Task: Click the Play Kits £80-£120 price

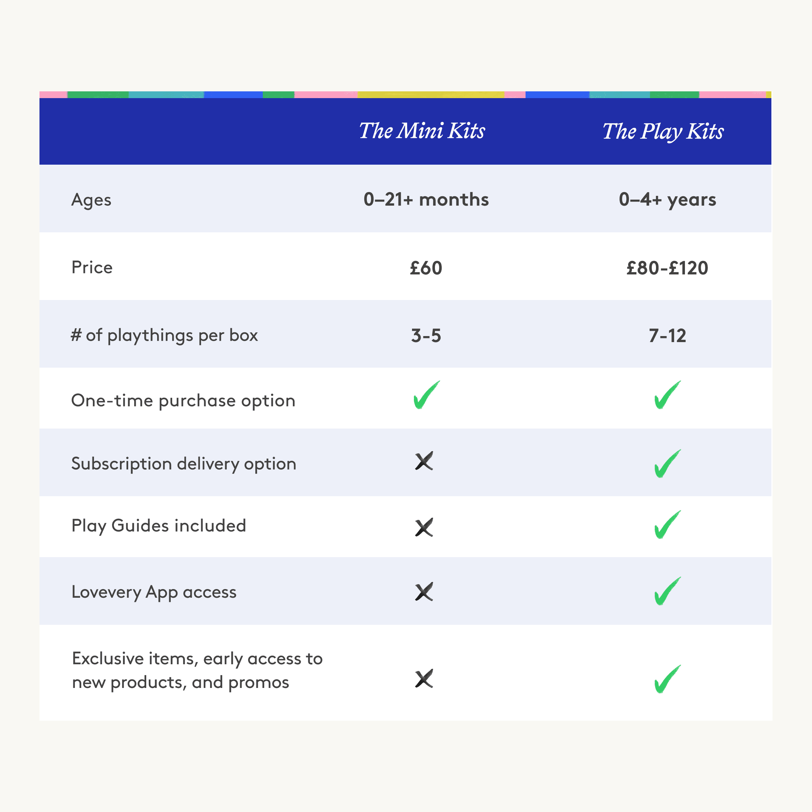Action: (x=667, y=268)
